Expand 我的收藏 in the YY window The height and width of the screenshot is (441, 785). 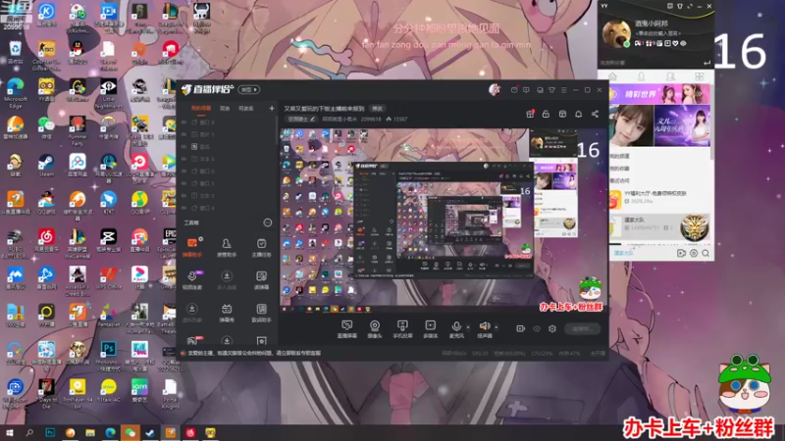(x=619, y=169)
